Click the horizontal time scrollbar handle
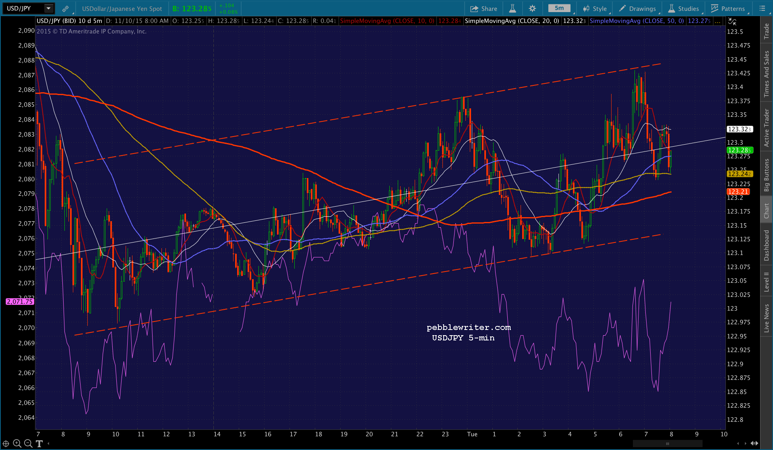 coord(668,444)
